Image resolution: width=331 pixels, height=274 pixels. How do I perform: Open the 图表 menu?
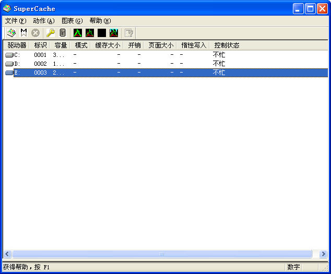pyautogui.click(x=72, y=21)
